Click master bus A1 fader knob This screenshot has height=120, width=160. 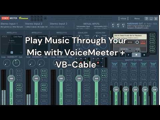116,90
